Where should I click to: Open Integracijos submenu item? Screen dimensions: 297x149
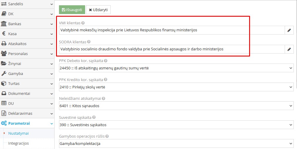point(18,143)
